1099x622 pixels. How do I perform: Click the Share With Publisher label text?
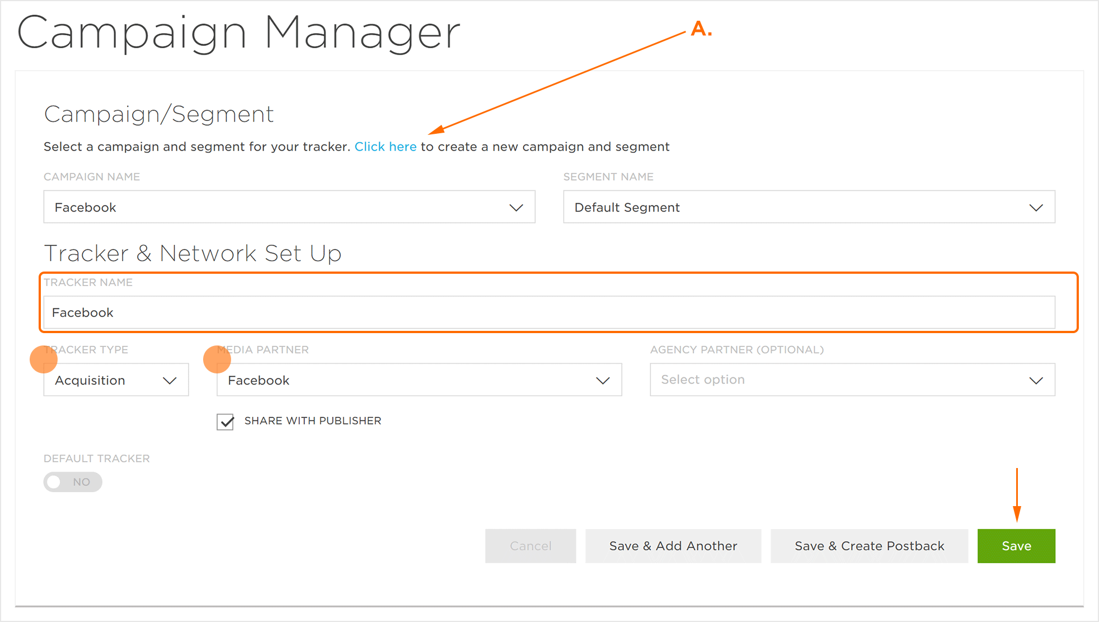(313, 421)
